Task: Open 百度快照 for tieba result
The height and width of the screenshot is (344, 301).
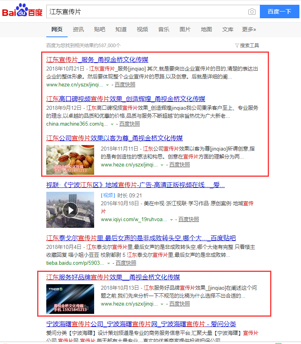Action: point(126,263)
